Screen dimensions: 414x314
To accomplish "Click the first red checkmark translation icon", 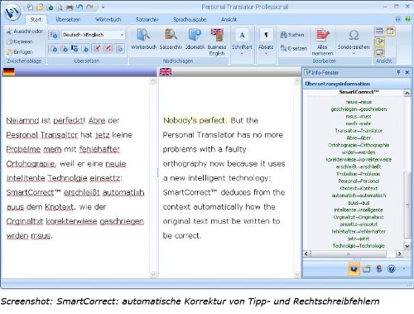I will pos(97,49).
